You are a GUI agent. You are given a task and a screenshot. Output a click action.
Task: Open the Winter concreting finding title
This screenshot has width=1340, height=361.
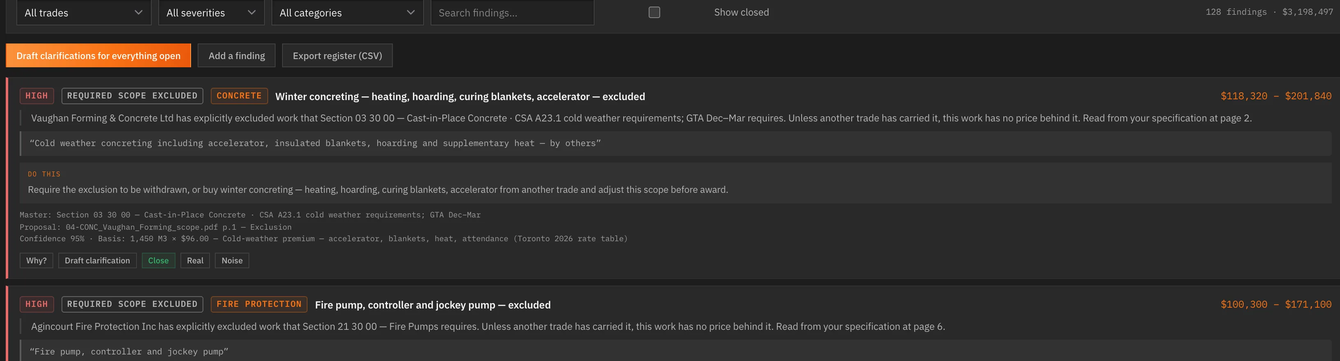460,97
